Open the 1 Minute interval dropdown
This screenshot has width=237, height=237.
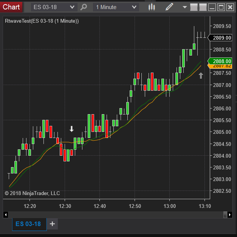coord(116,7)
